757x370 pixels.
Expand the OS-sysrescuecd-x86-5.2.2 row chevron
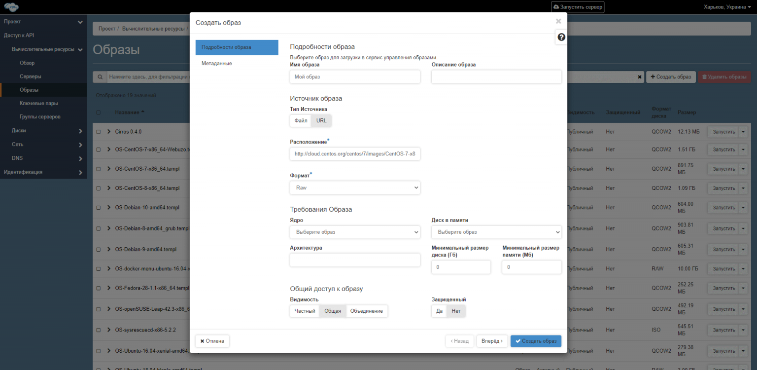(108, 330)
